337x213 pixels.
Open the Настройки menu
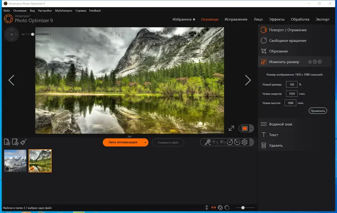45,11
